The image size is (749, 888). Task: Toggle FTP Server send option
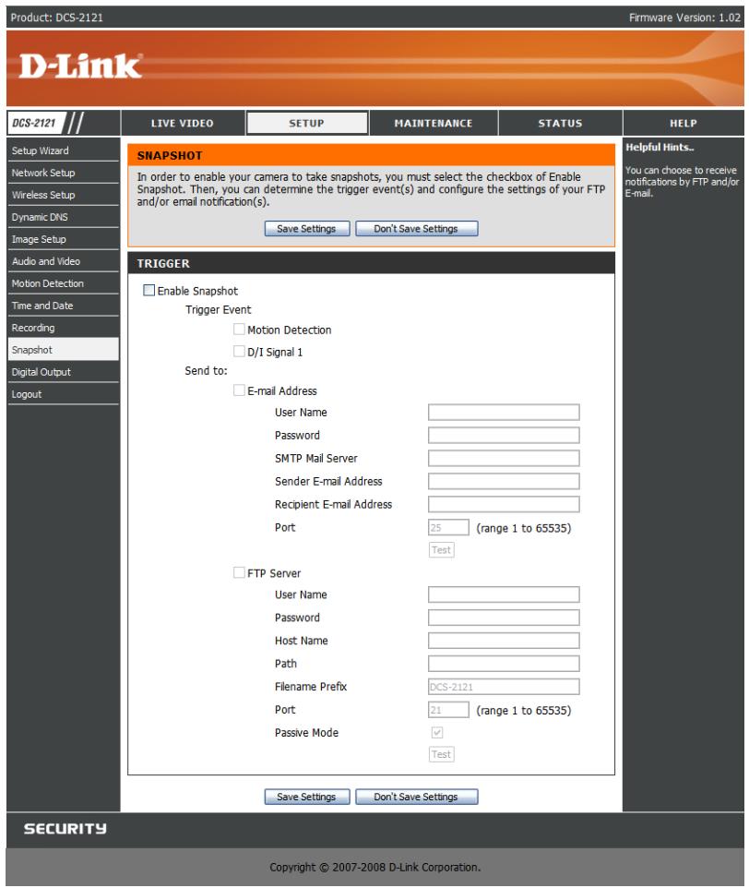point(239,572)
